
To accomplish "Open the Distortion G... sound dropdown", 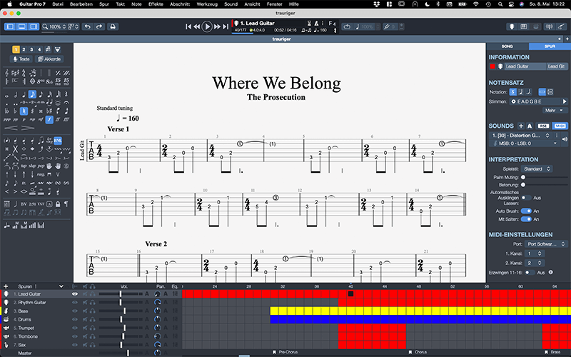I will point(520,135).
